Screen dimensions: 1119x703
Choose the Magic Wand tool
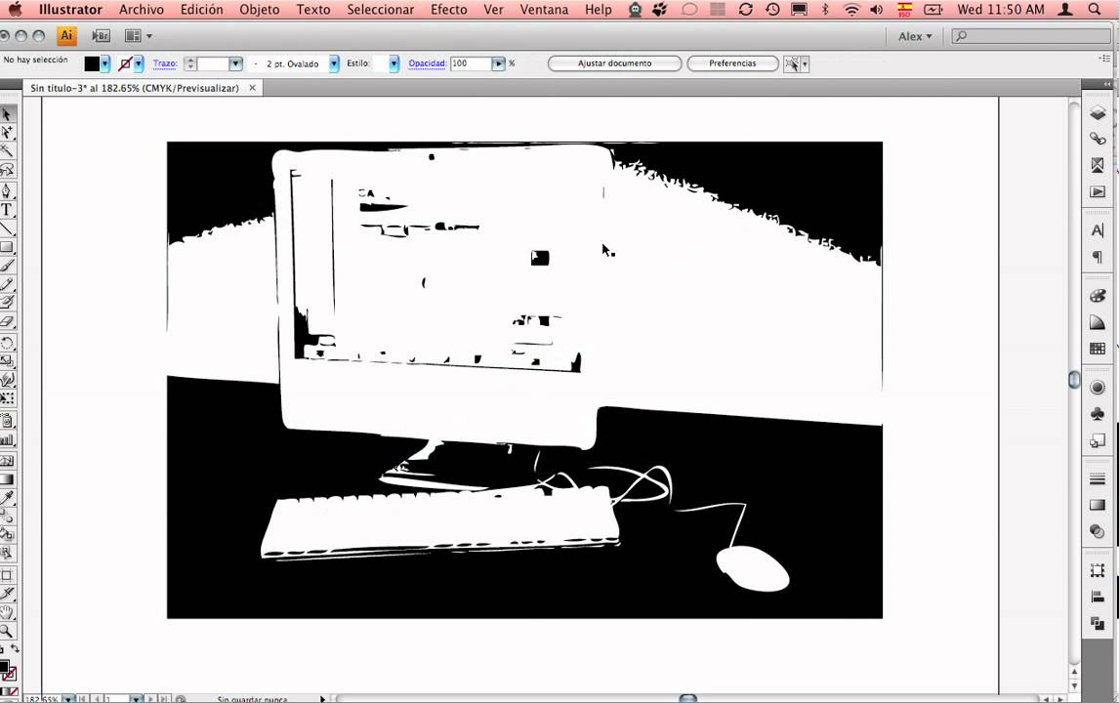click(x=7, y=150)
